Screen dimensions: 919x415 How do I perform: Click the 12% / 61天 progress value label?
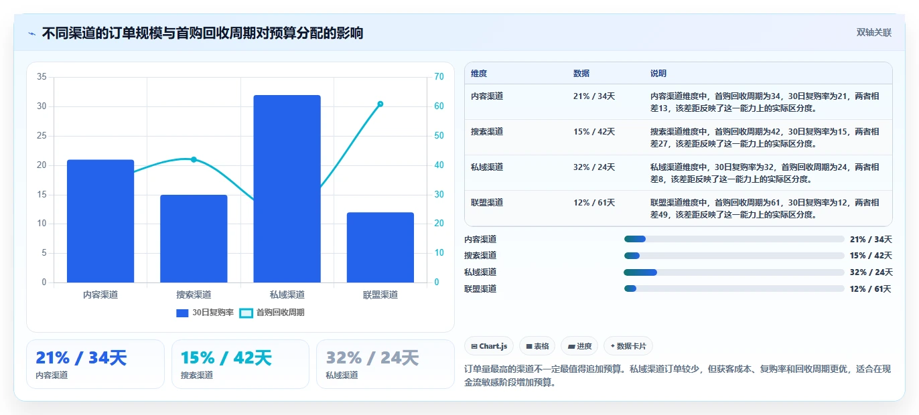click(871, 288)
